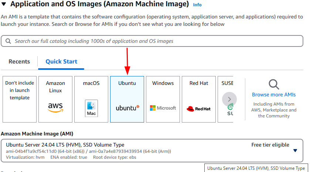Choose Don't include in launch template
This screenshot has width=310, height=172.
coord(20,90)
